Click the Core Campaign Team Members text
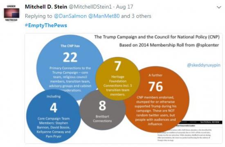The image size is (225, 147). point(54,127)
